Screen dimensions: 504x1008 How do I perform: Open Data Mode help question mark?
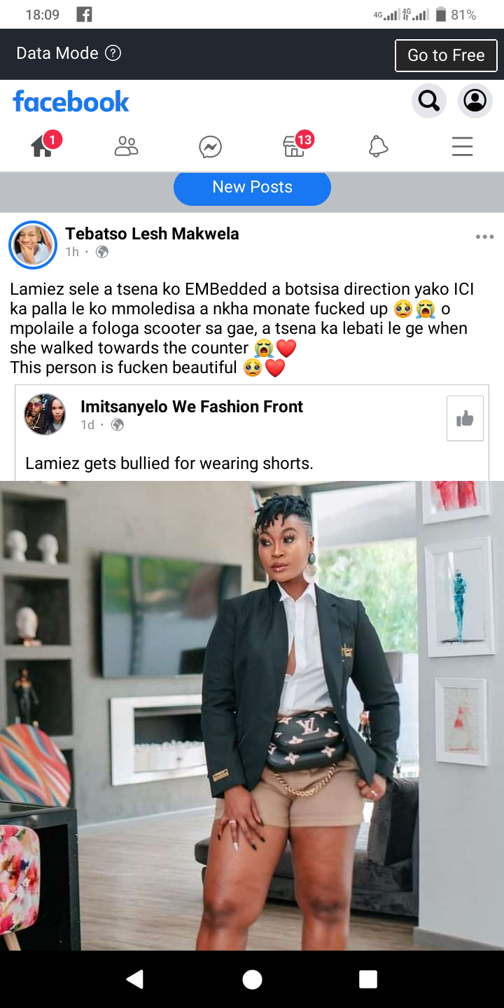click(113, 53)
